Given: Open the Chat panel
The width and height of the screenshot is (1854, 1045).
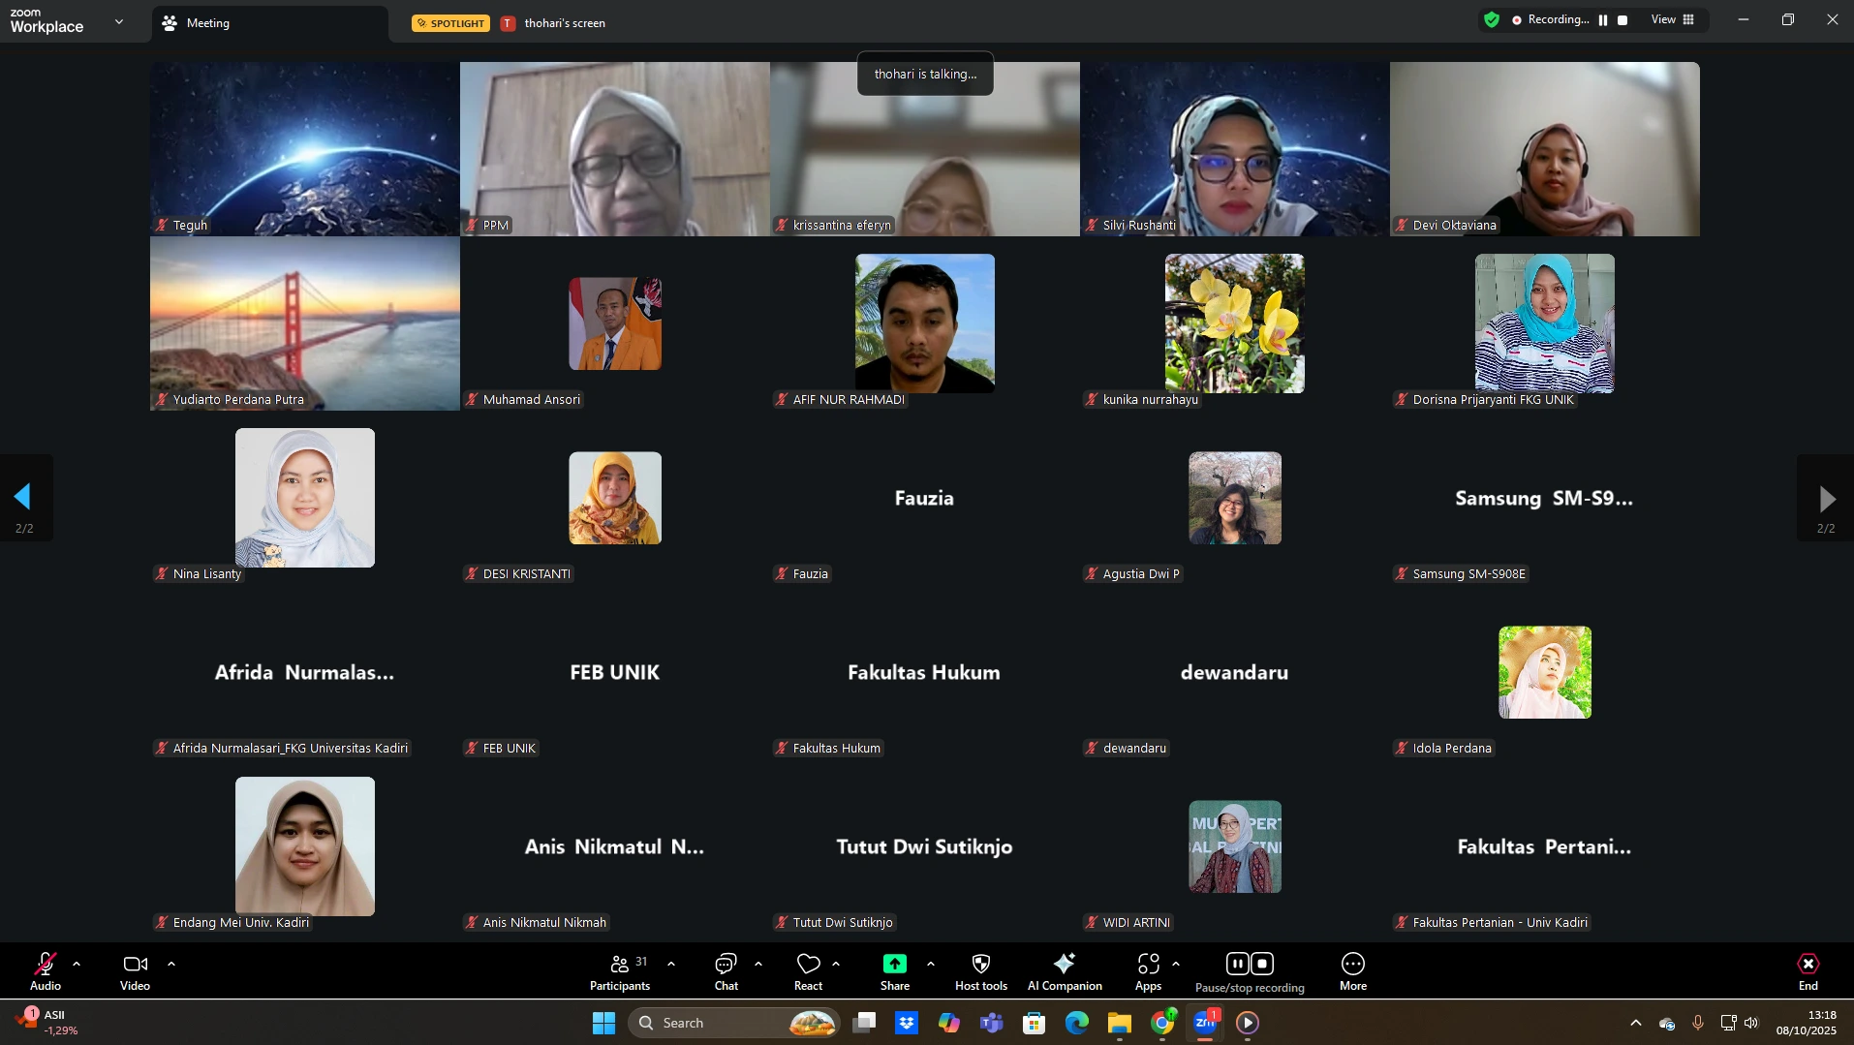Looking at the screenshot, I should pyautogui.click(x=726, y=971).
